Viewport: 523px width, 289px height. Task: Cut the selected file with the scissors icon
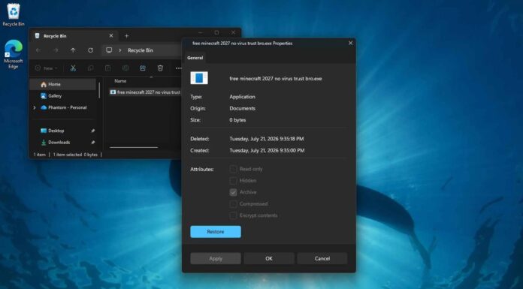coord(73,68)
